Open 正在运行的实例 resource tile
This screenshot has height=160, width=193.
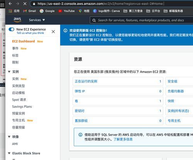(x=118, y=81)
